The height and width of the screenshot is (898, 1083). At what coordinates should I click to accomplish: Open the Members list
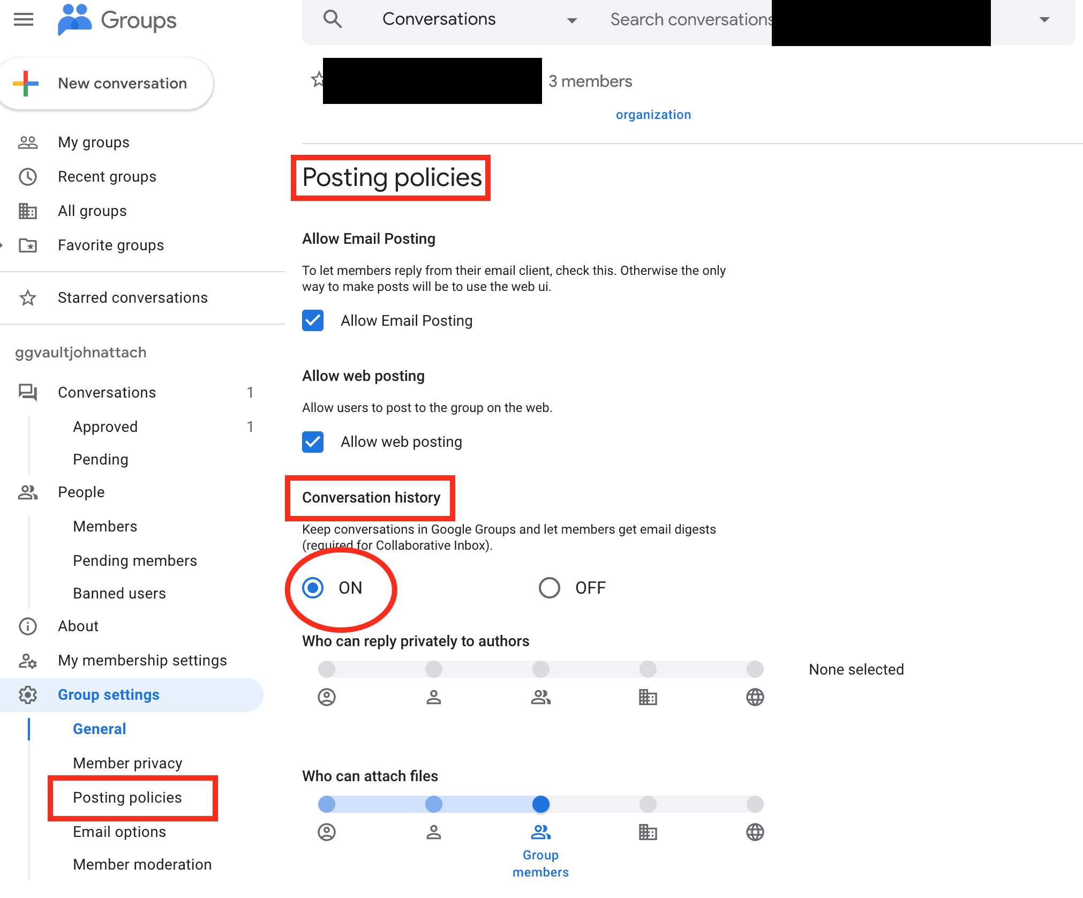[105, 527]
